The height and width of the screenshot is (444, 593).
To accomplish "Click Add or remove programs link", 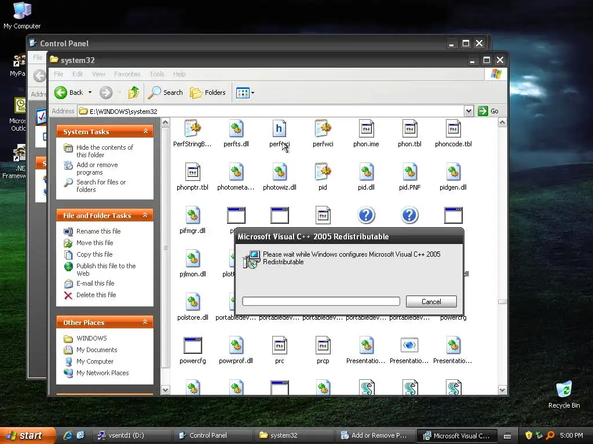I will coord(97,168).
